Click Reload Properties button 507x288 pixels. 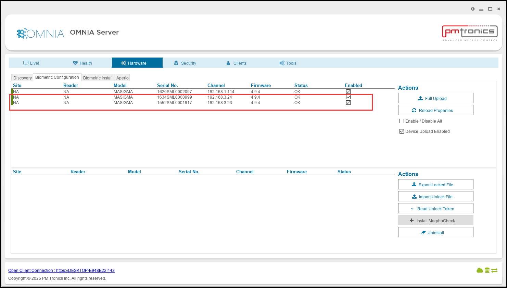click(x=436, y=110)
